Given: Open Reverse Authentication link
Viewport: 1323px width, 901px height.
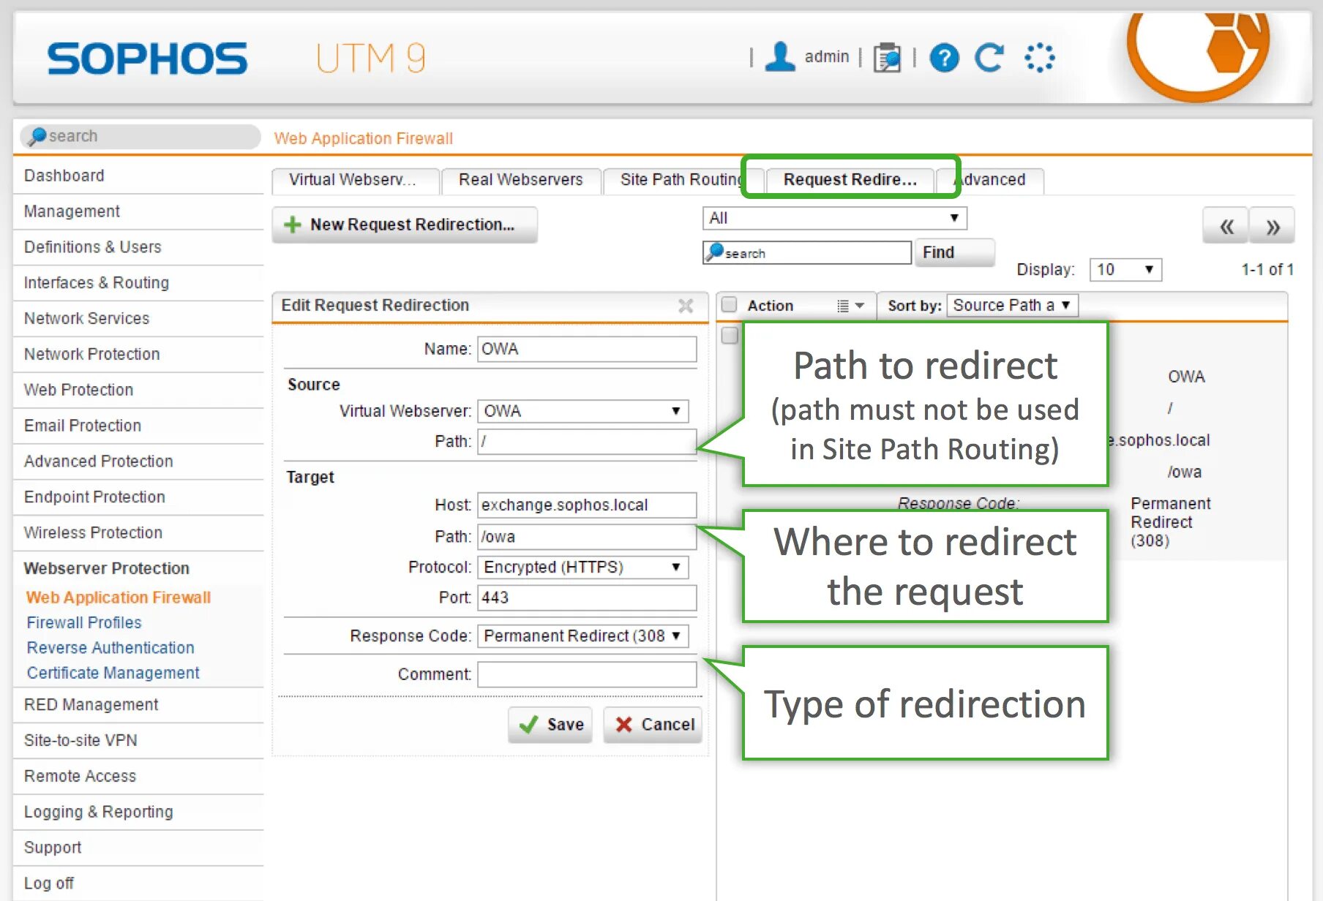Looking at the screenshot, I should (110, 647).
